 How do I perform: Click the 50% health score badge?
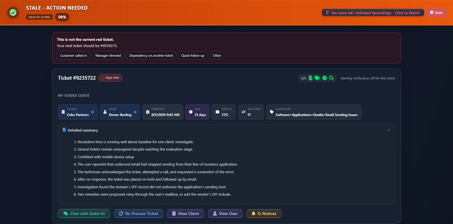[x=62, y=17]
